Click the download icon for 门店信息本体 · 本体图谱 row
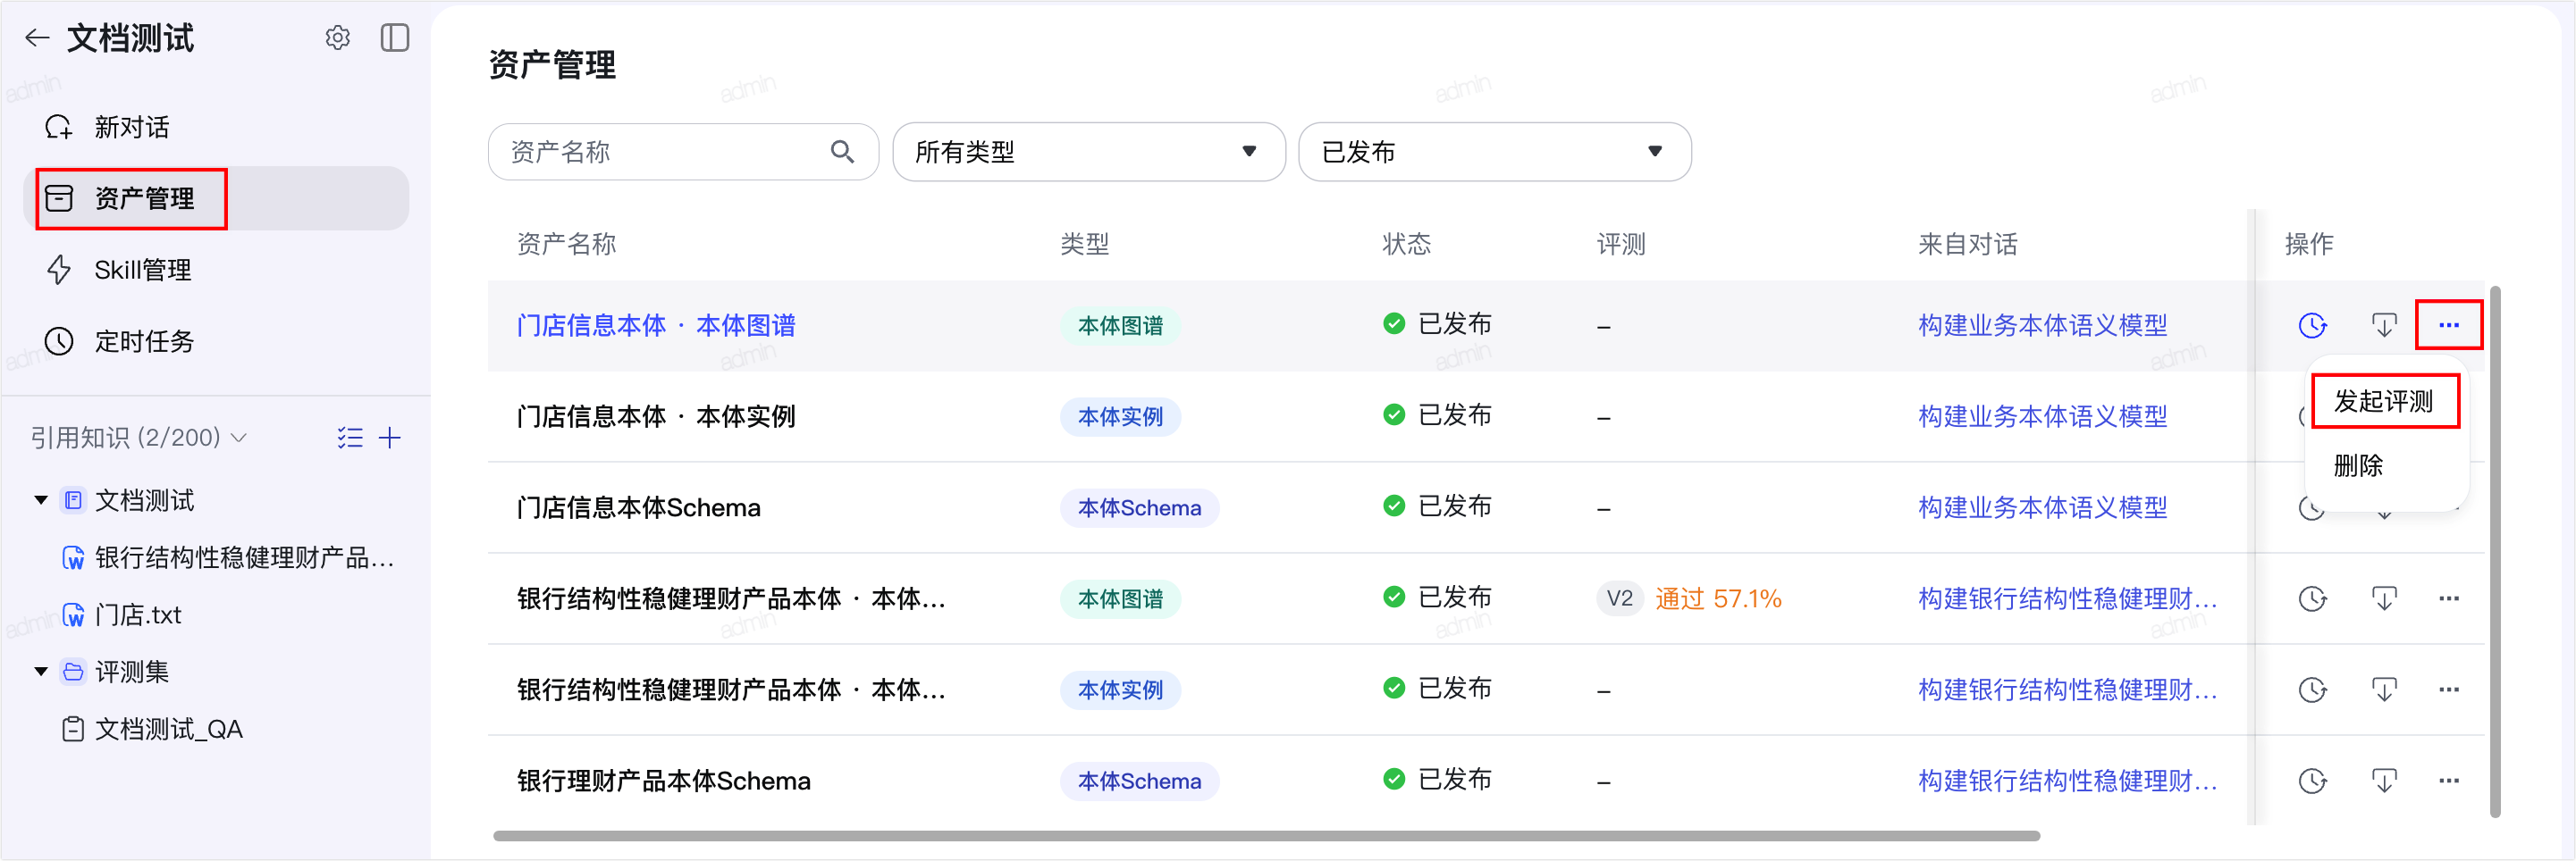Viewport: 2576px width, 861px height. (2384, 326)
